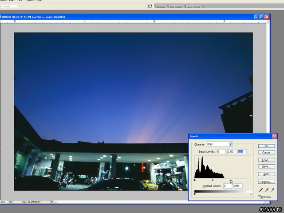Click the histogram graph in Levels
The image size is (284, 213).
pyautogui.click(x=223, y=167)
